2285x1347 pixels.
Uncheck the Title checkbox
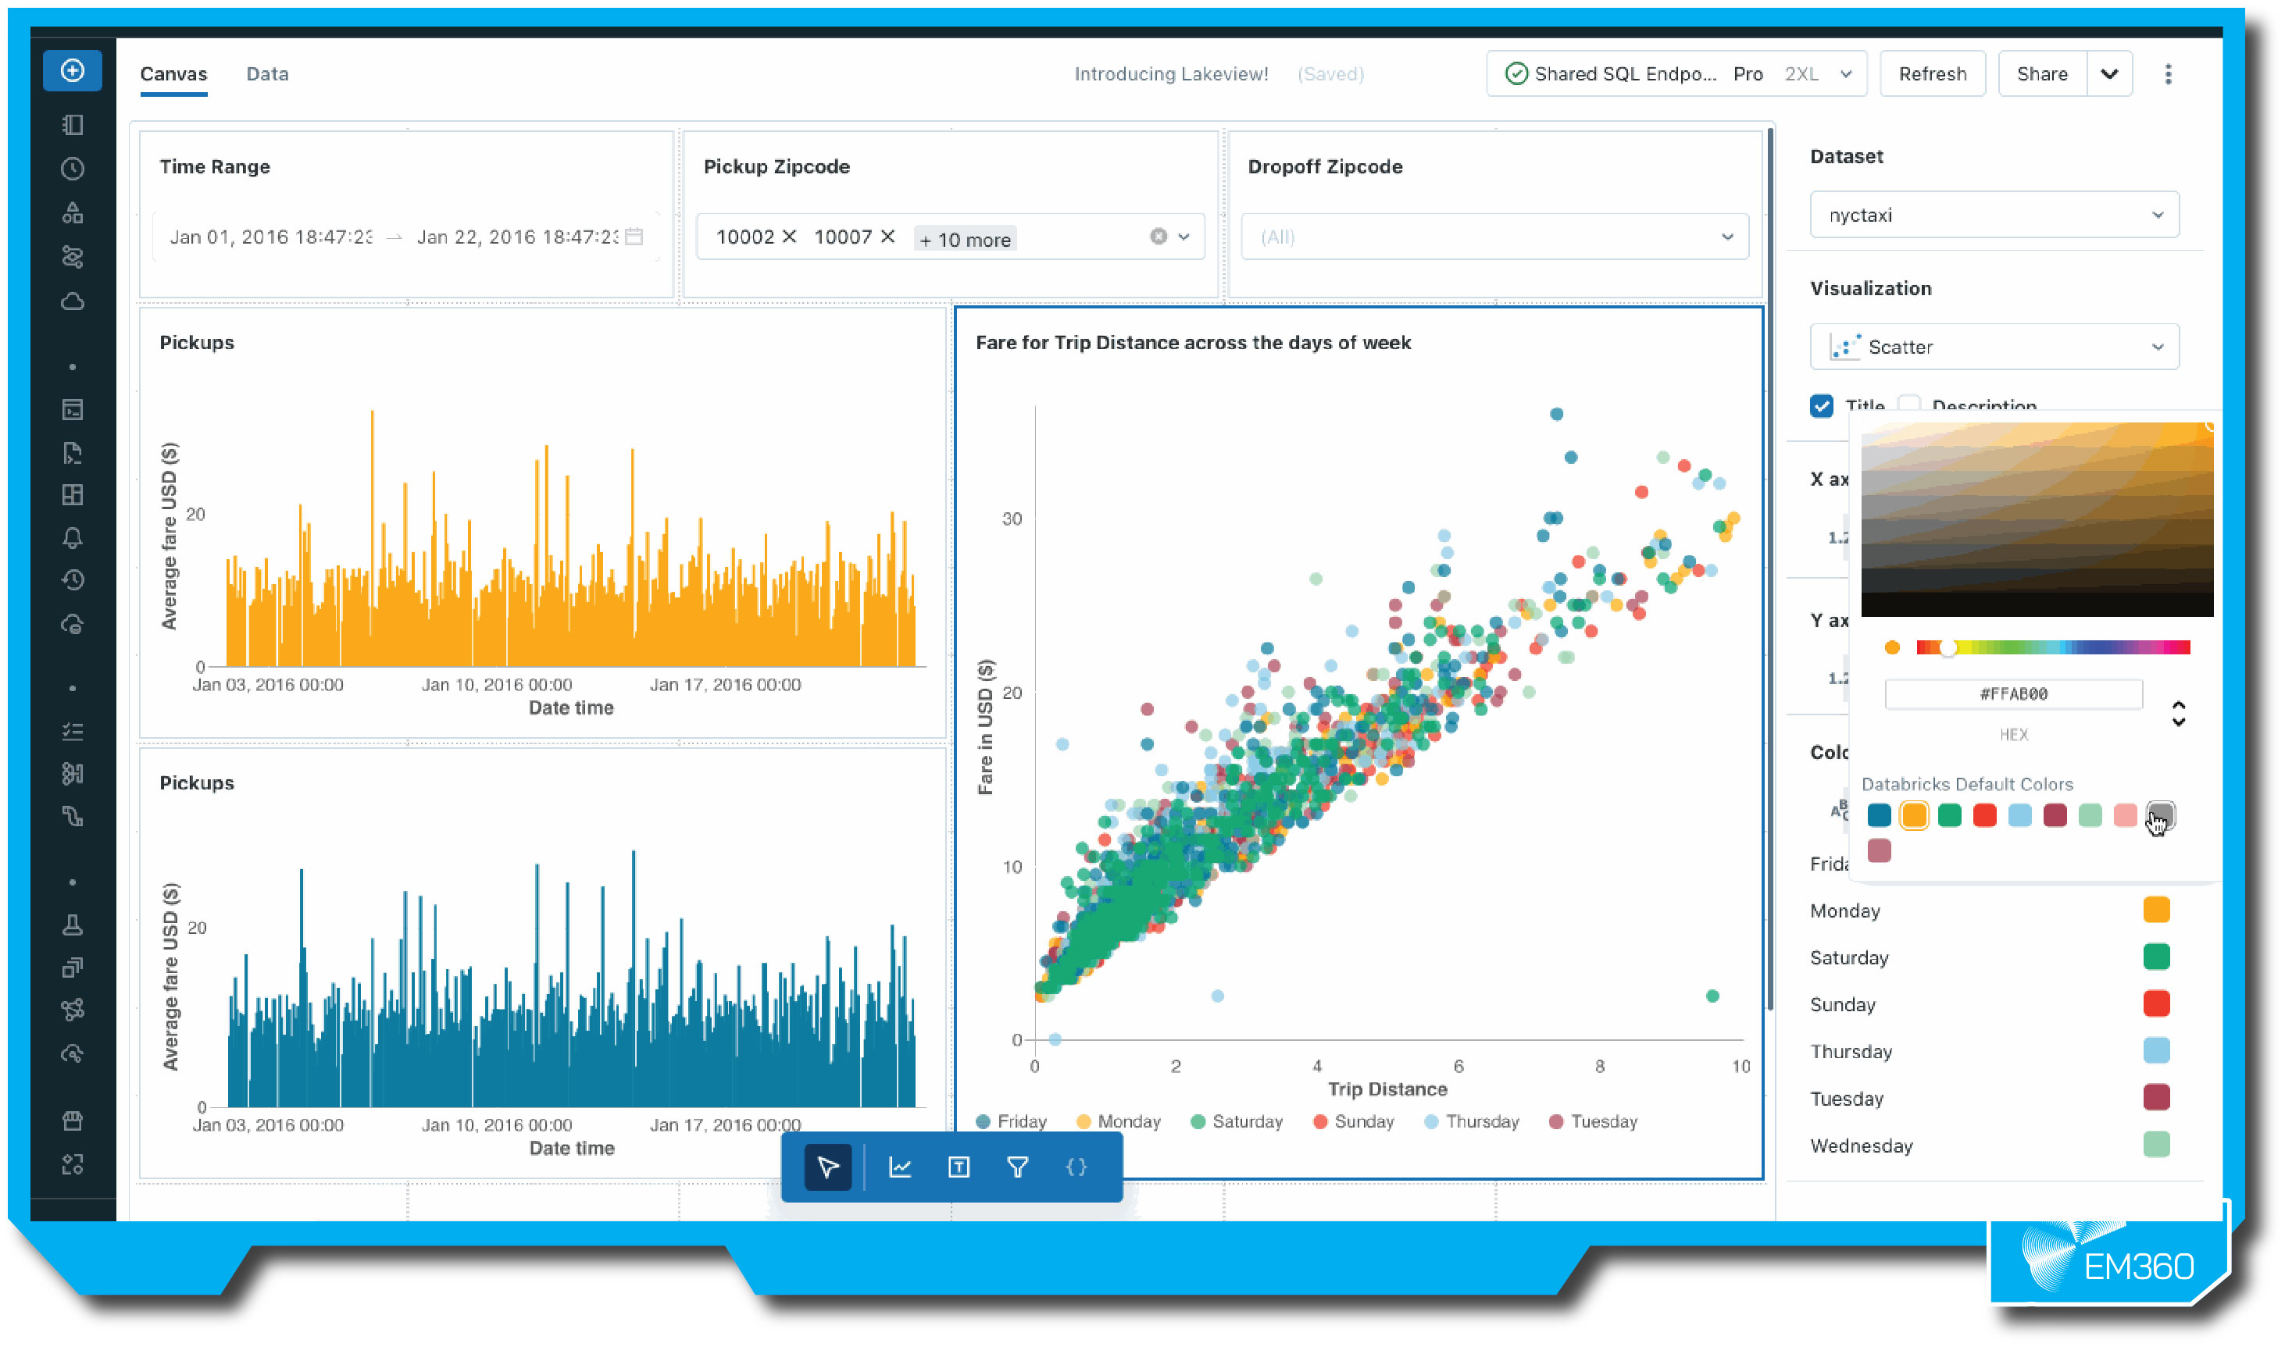tap(1822, 407)
